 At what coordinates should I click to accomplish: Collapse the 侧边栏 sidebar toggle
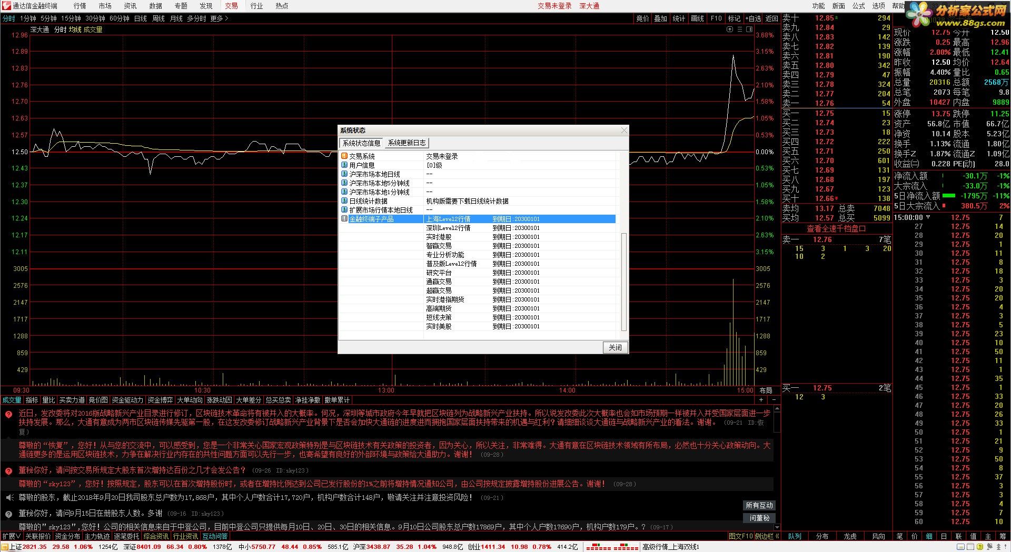point(767,536)
